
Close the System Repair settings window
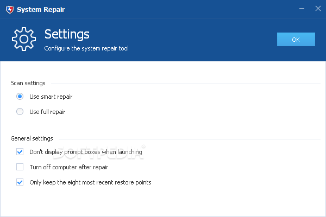point(318,9)
